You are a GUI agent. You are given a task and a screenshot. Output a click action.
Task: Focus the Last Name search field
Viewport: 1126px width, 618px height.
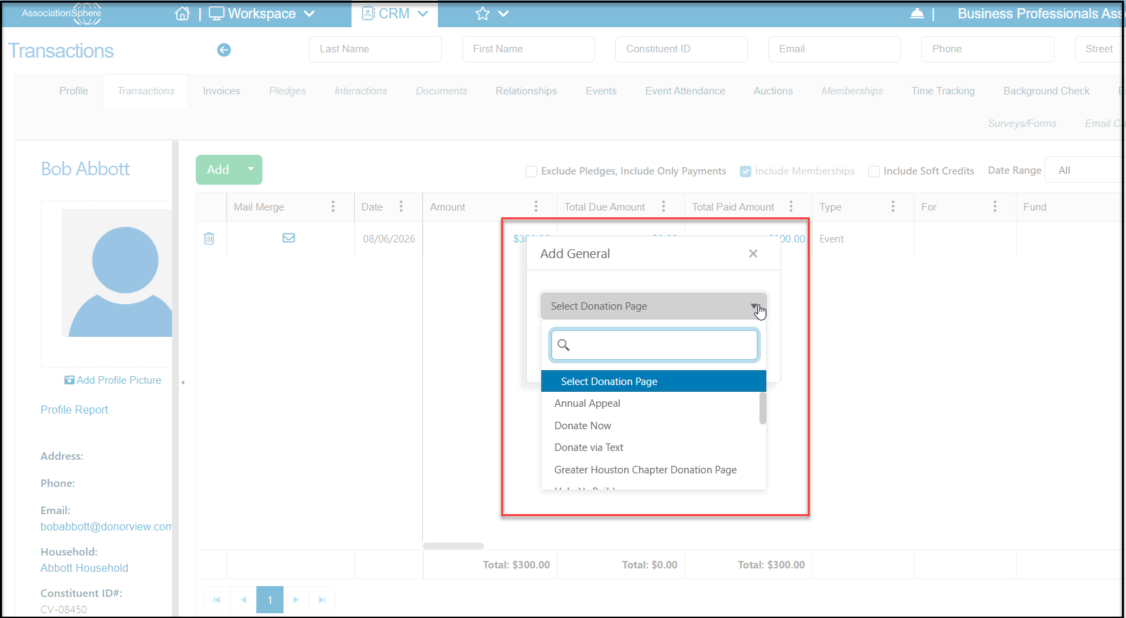tap(375, 49)
